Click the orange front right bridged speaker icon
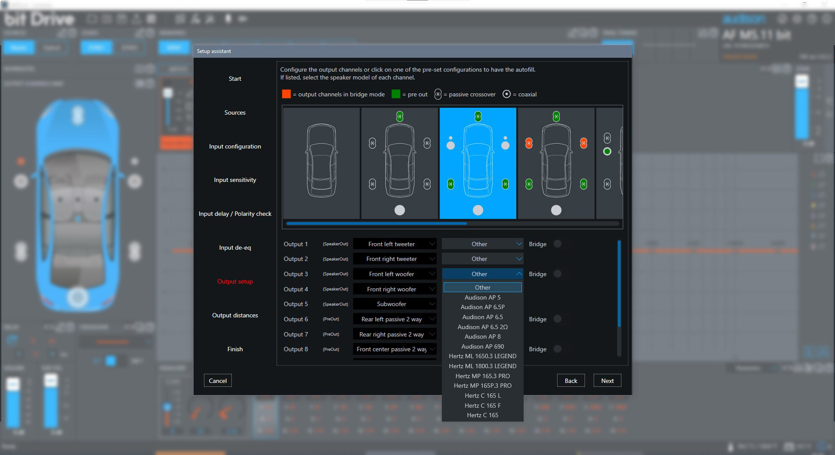 point(584,143)
